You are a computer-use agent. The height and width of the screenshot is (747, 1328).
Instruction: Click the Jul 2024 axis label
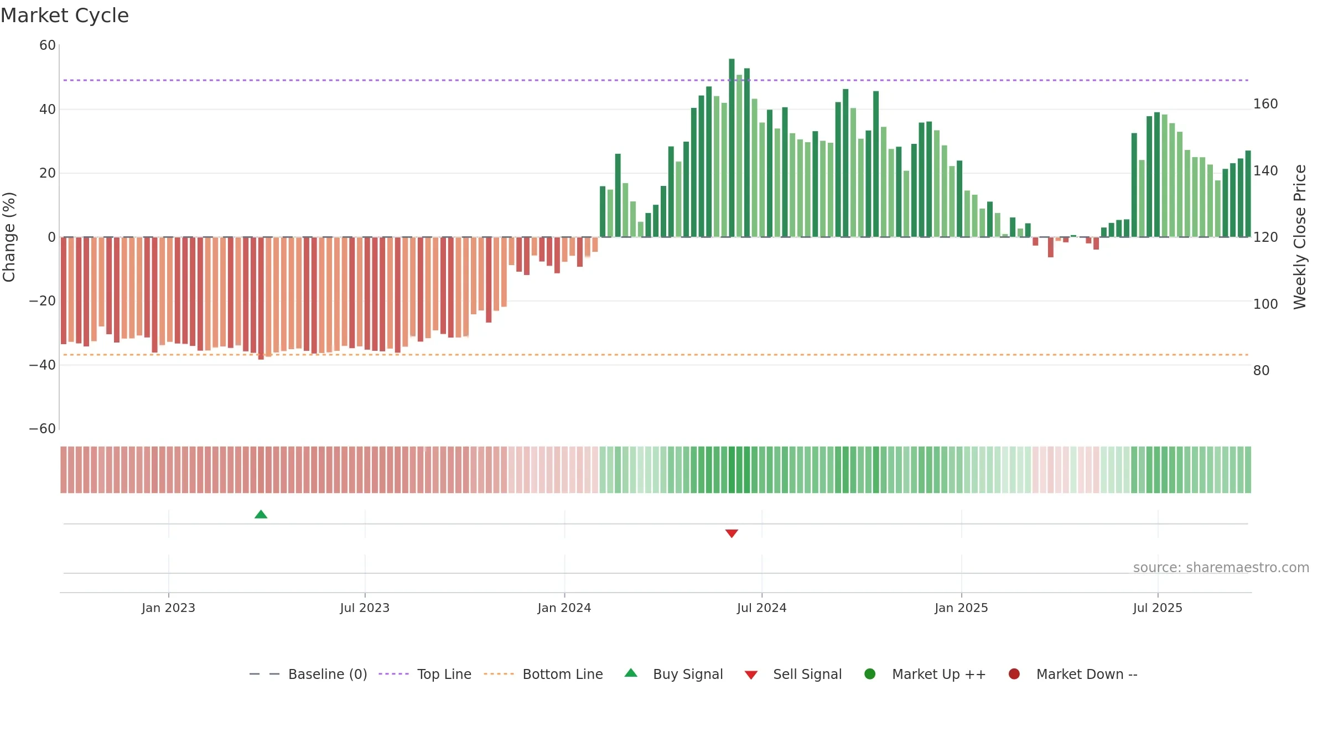coord(761,608)
